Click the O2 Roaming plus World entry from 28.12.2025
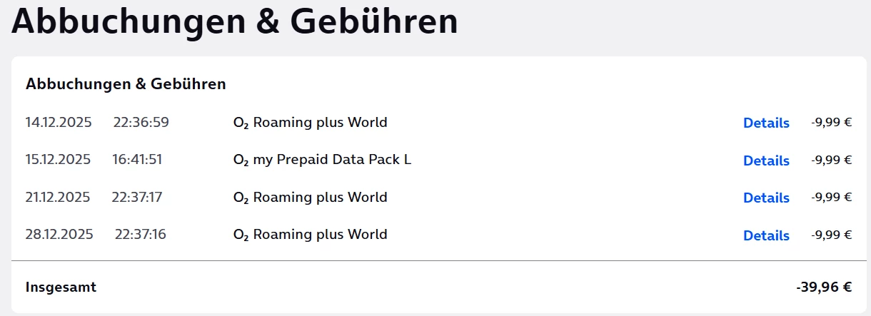Screen dimensions: 871x316 311,235
